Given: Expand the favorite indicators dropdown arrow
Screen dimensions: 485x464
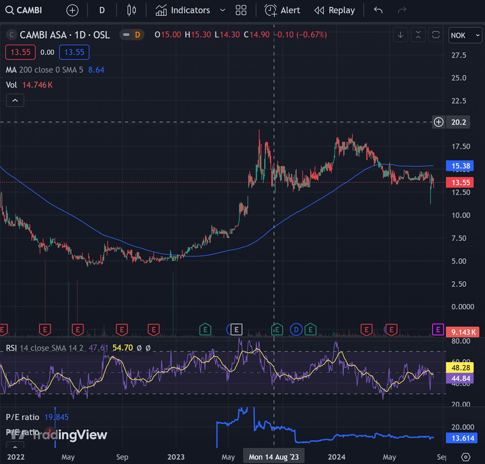Looking at the screenshot, I should tap(222, 10).
